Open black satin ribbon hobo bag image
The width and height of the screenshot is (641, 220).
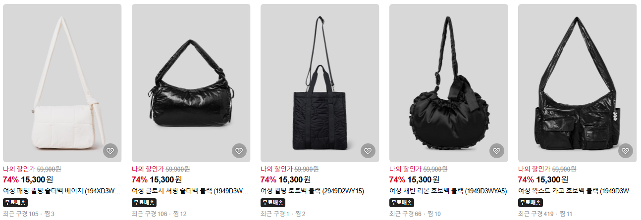[x=449, y=83]
